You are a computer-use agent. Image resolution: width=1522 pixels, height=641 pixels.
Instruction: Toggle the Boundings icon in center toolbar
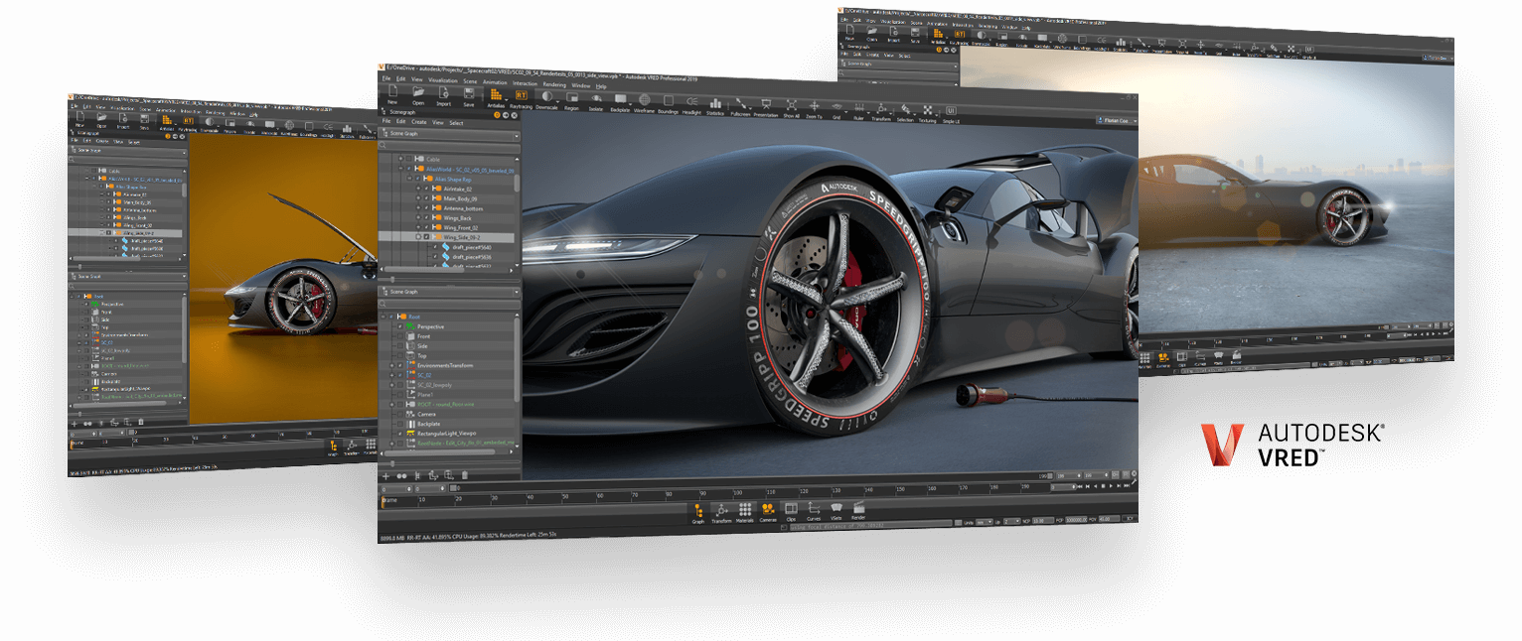(x=669, y=101)
